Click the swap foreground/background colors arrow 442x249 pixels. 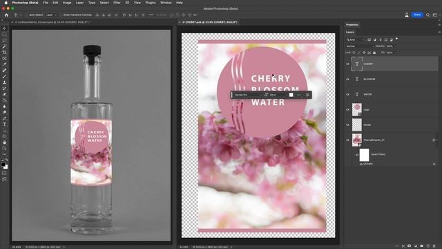[6, 160]
